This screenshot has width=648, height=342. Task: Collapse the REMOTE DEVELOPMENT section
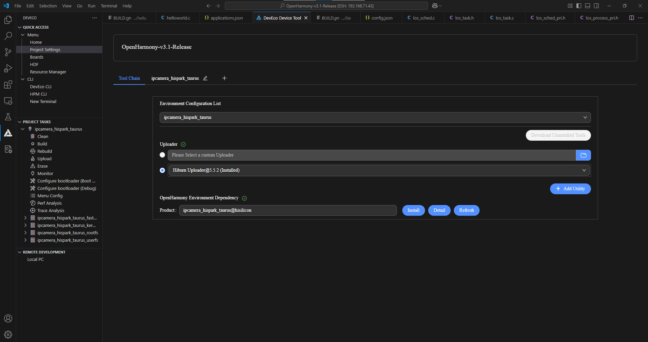[x=20, y=252]
